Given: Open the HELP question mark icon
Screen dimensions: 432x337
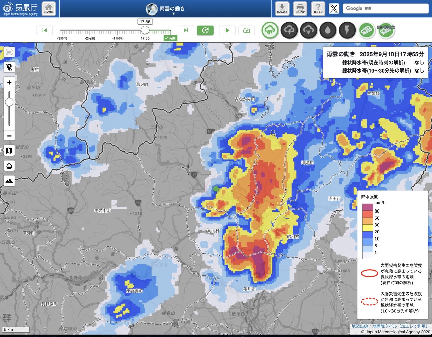Looking at the screenshot, I should 318,8.
